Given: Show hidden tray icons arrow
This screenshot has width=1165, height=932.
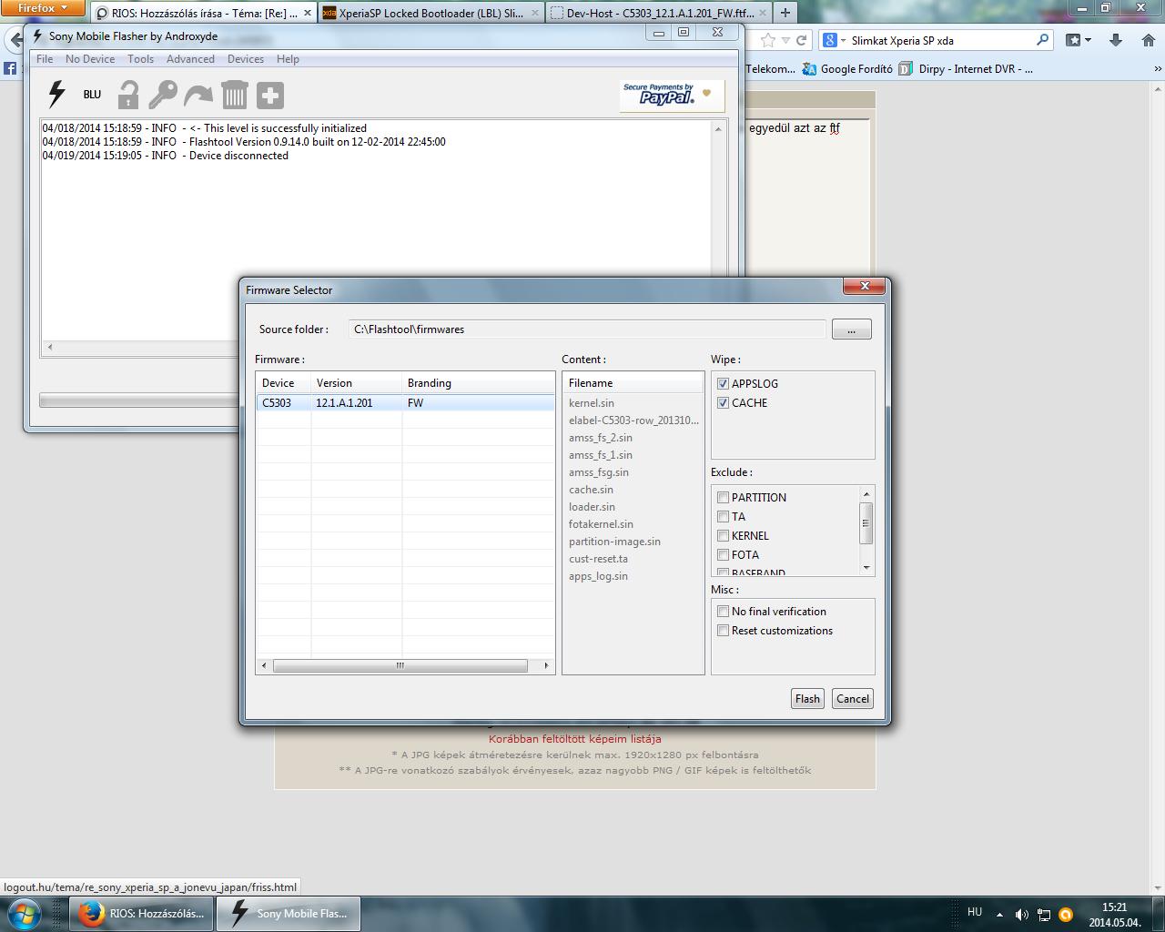Looking at the screenshot, I should 999,914.
